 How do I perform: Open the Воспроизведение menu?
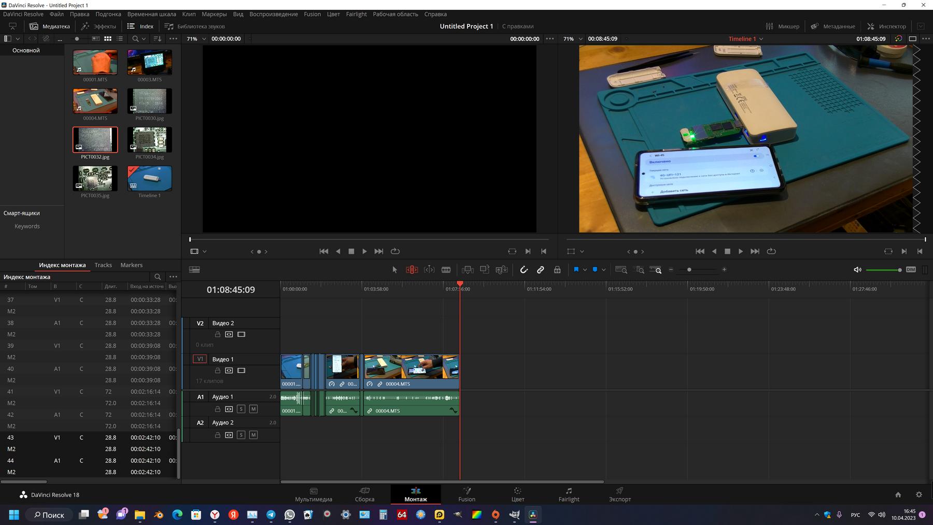(273, 14)
